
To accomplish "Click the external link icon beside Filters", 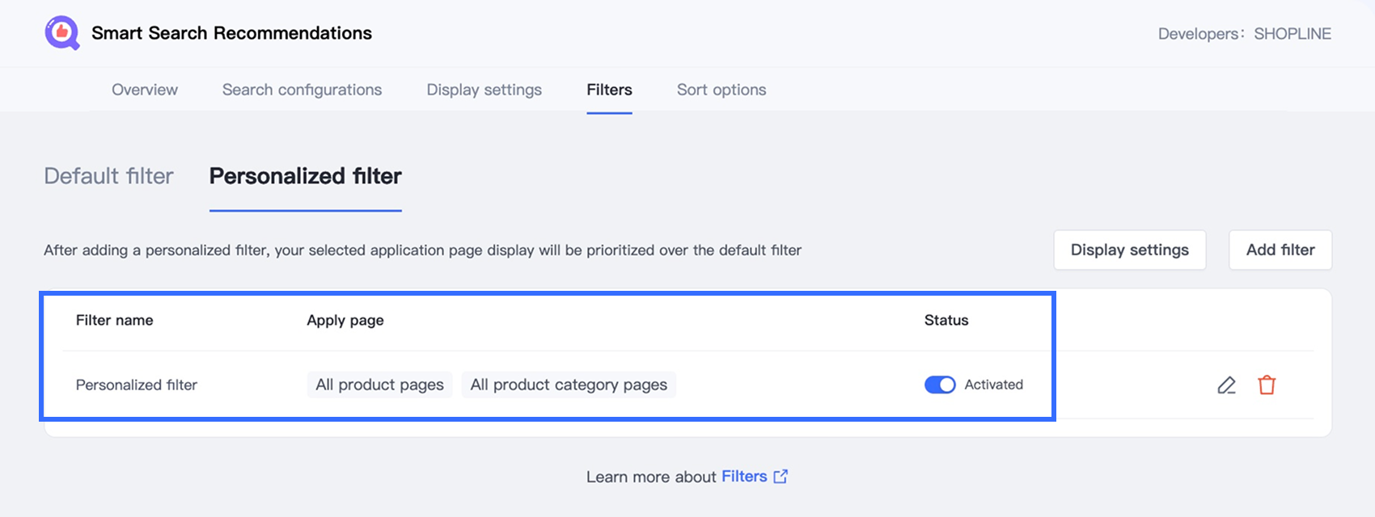I will point(781,477).
